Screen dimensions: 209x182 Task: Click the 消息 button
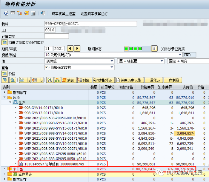[x=69, y=80]
